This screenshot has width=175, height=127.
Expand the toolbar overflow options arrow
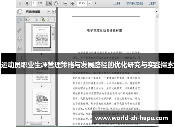(96, 3)
